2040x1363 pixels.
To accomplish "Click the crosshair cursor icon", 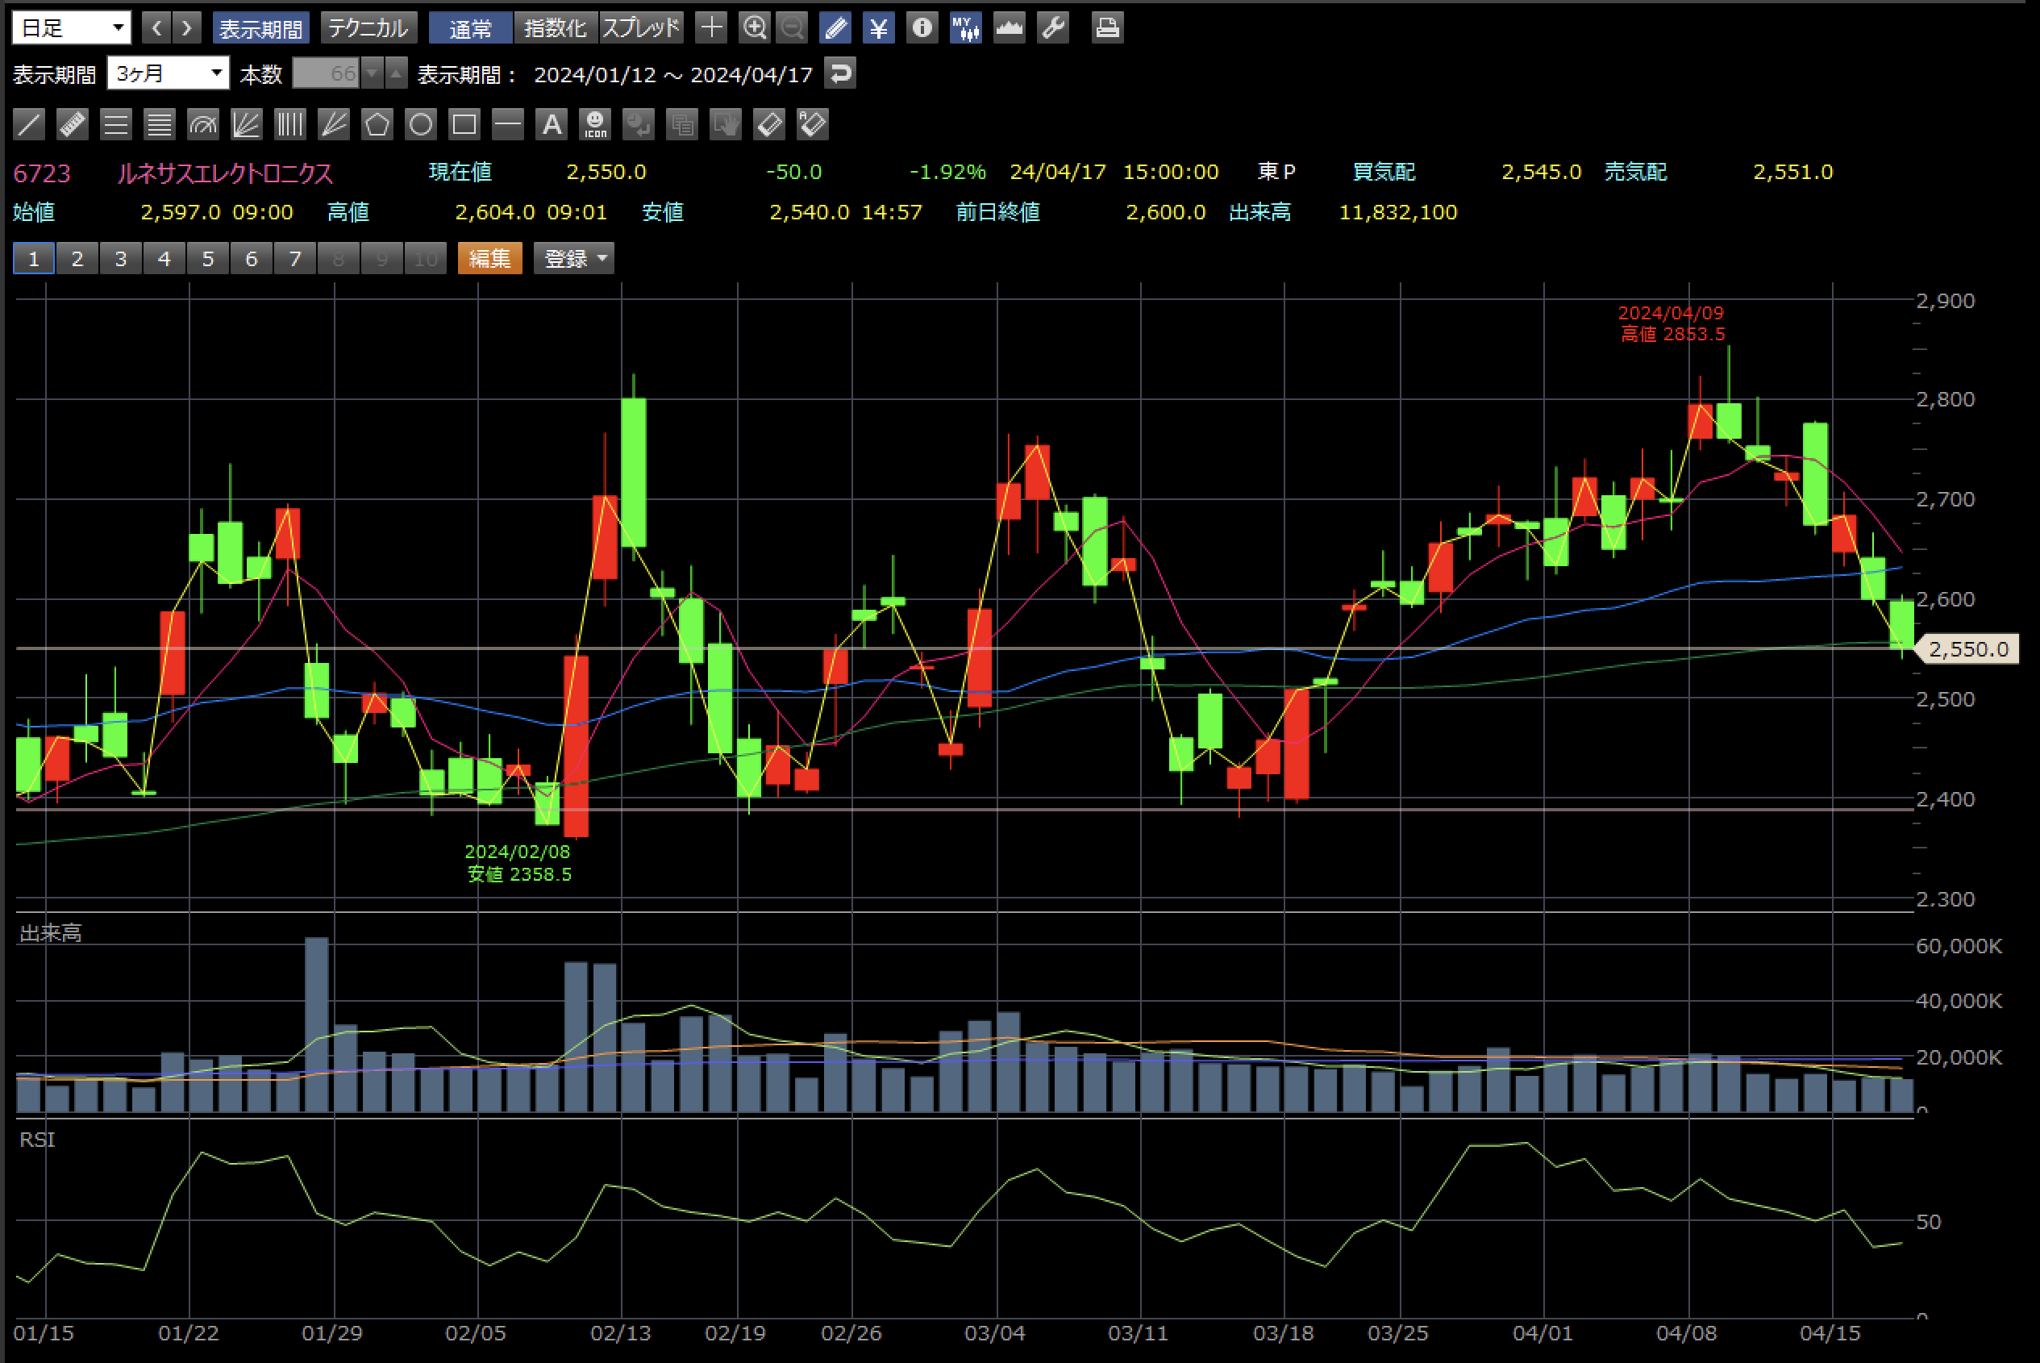I will pos(710,27).
